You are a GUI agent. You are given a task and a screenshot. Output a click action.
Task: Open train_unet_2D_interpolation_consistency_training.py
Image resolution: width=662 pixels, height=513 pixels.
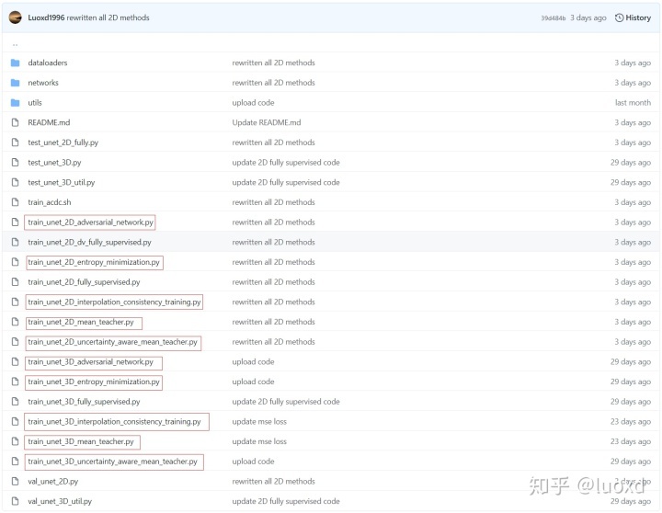(114, 302)
